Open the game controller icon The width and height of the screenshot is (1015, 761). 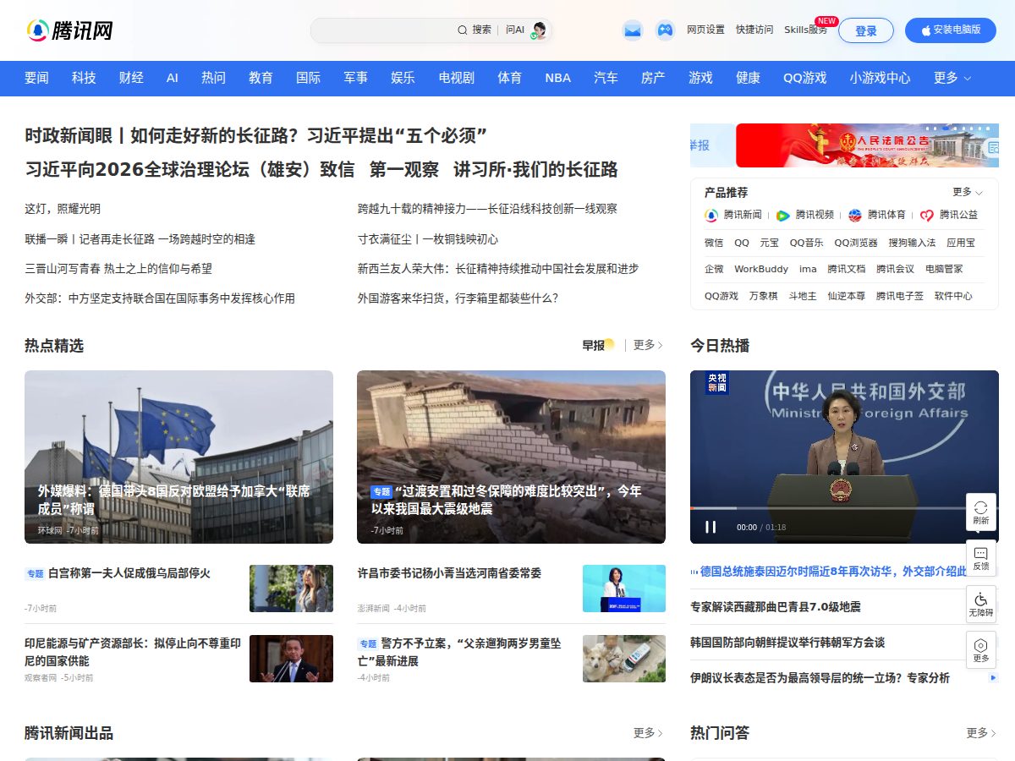tap(666, 30)
